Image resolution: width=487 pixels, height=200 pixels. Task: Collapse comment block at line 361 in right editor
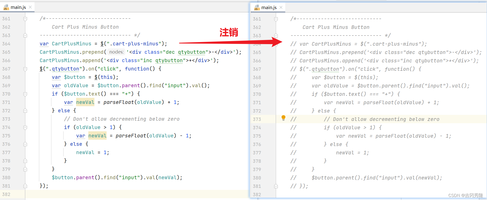276,19
